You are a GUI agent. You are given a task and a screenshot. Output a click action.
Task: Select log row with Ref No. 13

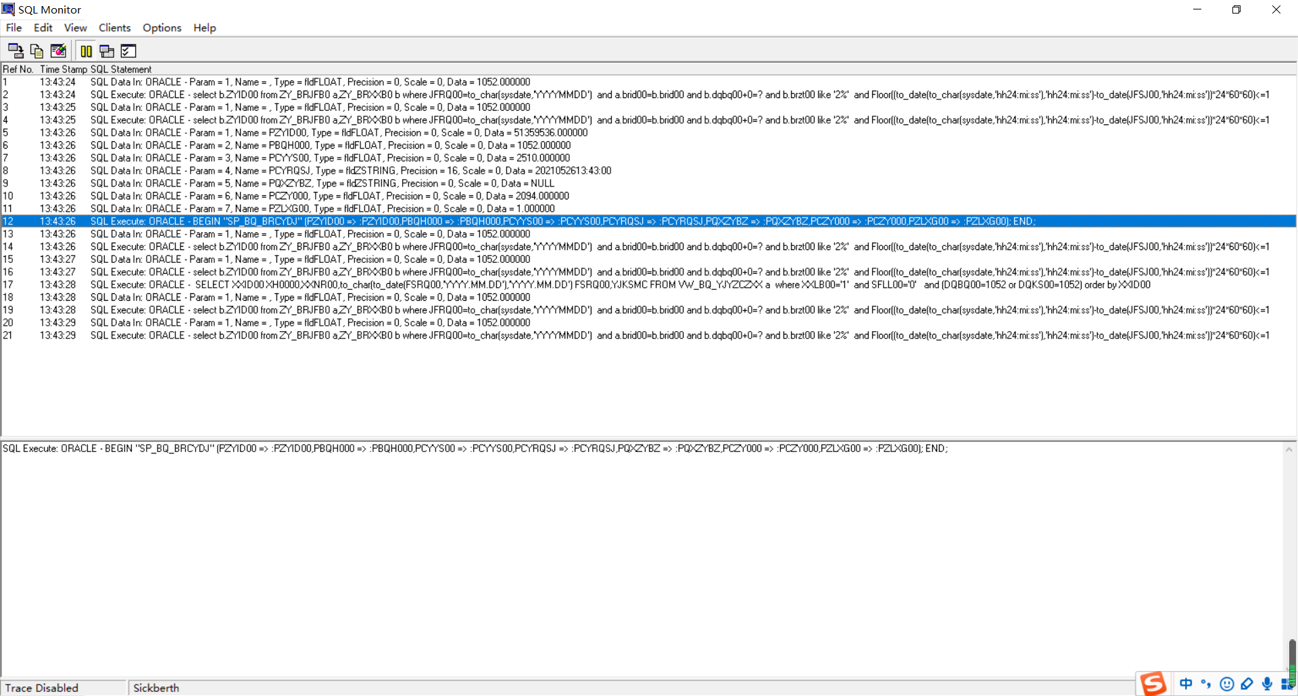[648, 234]
